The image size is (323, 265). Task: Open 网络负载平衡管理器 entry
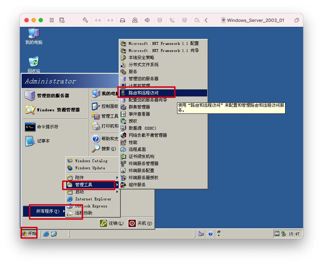pyautogui.click(x=163, y=135)
